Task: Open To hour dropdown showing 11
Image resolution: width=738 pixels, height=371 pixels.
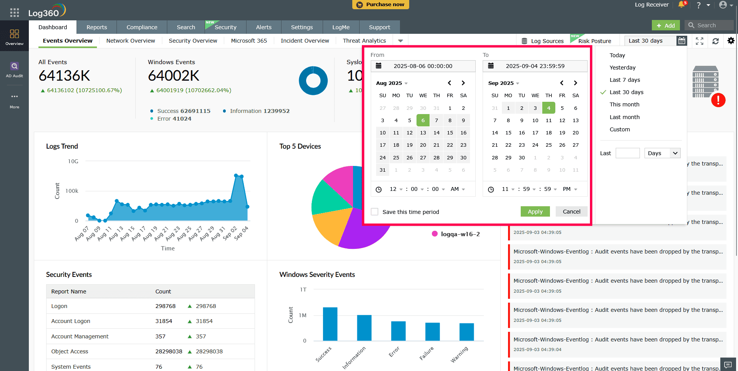Action: point(508,189)
